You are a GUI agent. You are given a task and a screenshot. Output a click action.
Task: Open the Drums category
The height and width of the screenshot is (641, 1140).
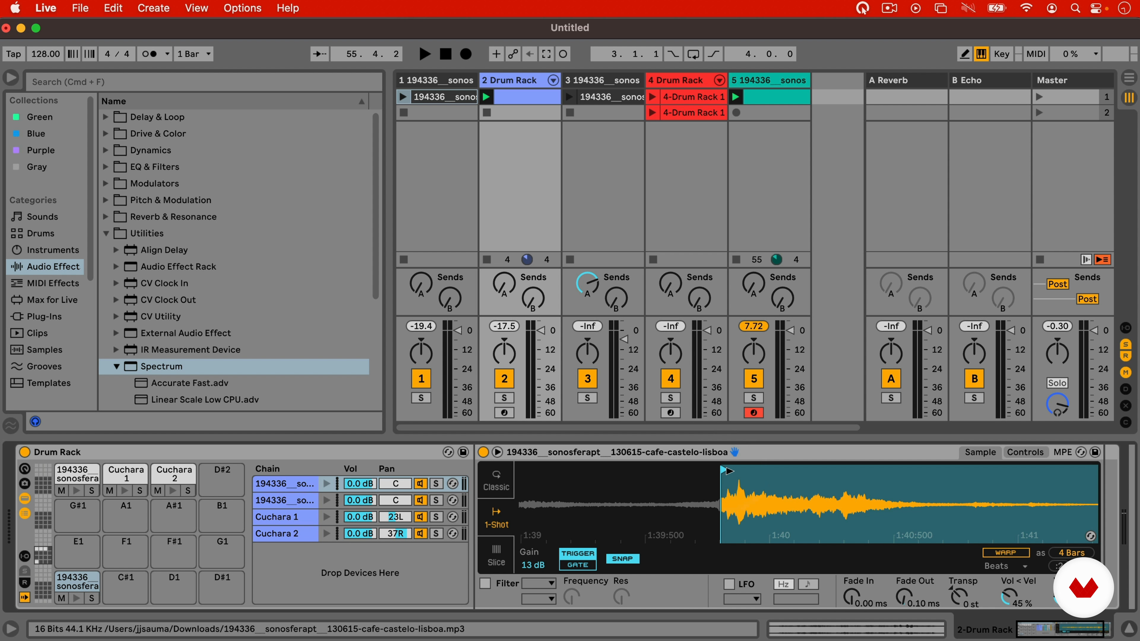coord(40,233)
